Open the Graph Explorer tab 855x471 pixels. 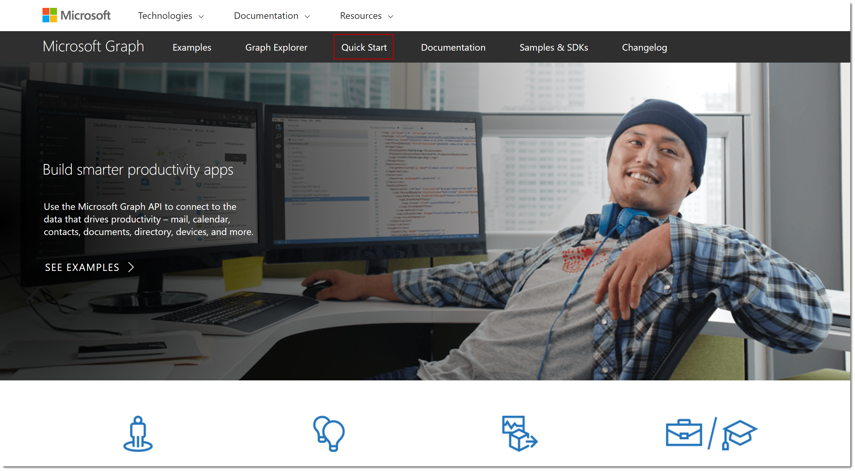(x=276, y=47)
